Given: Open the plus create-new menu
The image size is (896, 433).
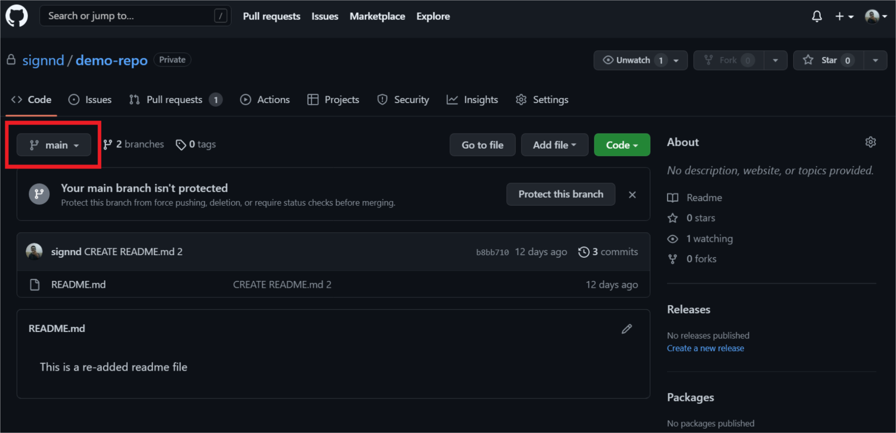Looking at the screenshot, I should click(x=844, y=17).
